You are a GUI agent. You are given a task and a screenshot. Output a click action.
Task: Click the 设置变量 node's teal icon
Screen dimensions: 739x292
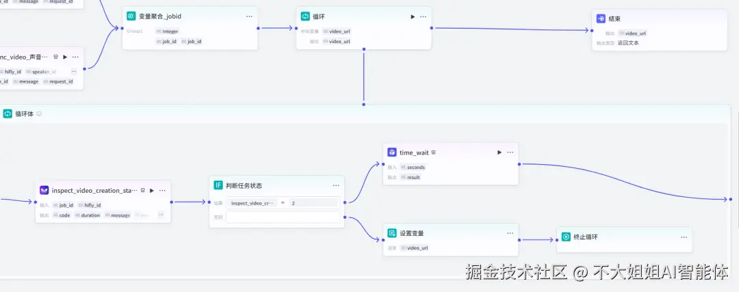point(392,233)
